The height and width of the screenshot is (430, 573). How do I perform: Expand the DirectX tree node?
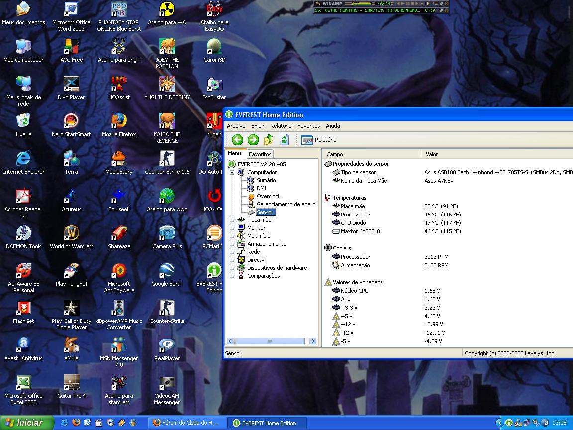[232, 260]
